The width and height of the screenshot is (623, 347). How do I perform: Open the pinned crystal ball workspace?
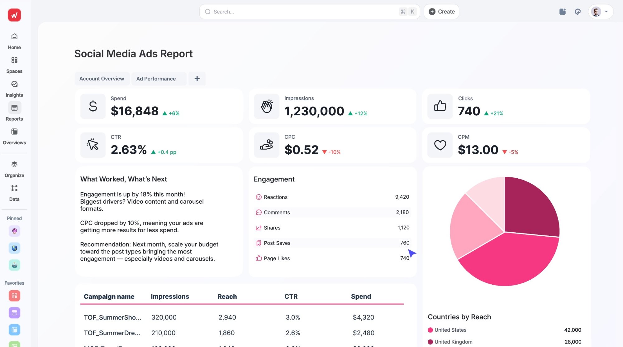(x=14, y=231)
